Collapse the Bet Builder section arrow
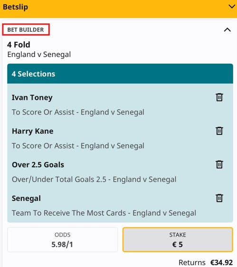Viewport: 237px width, 267px height. click(228, 30)
